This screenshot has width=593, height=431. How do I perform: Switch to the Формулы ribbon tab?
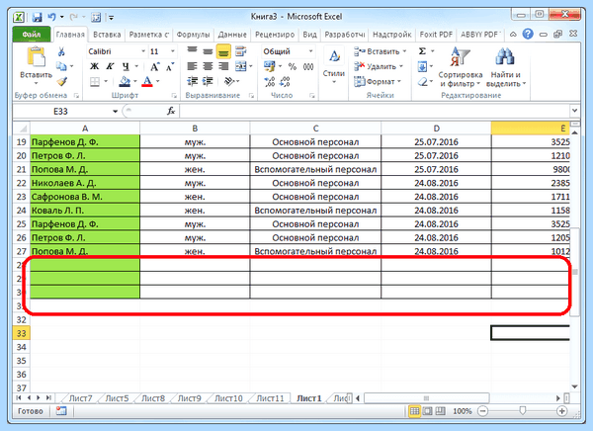[193, 35]
